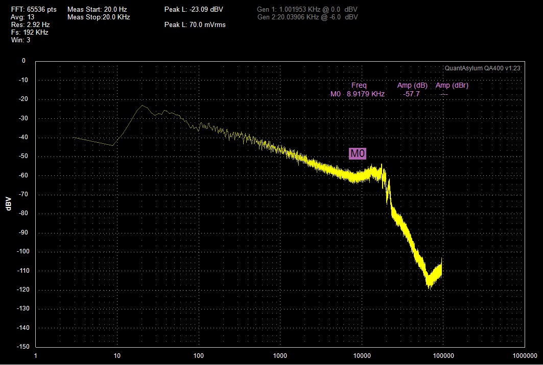Click the Amp (dBr) column header
This screenshot has width=543, height=365.
452,85
